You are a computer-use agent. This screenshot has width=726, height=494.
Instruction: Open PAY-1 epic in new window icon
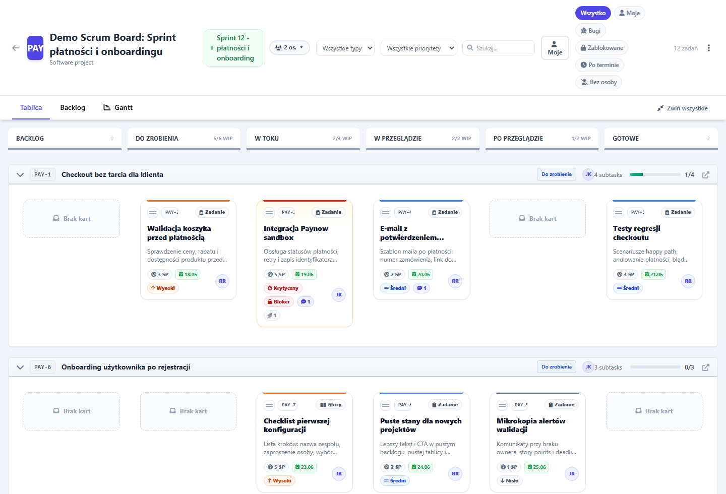[706, 175]
